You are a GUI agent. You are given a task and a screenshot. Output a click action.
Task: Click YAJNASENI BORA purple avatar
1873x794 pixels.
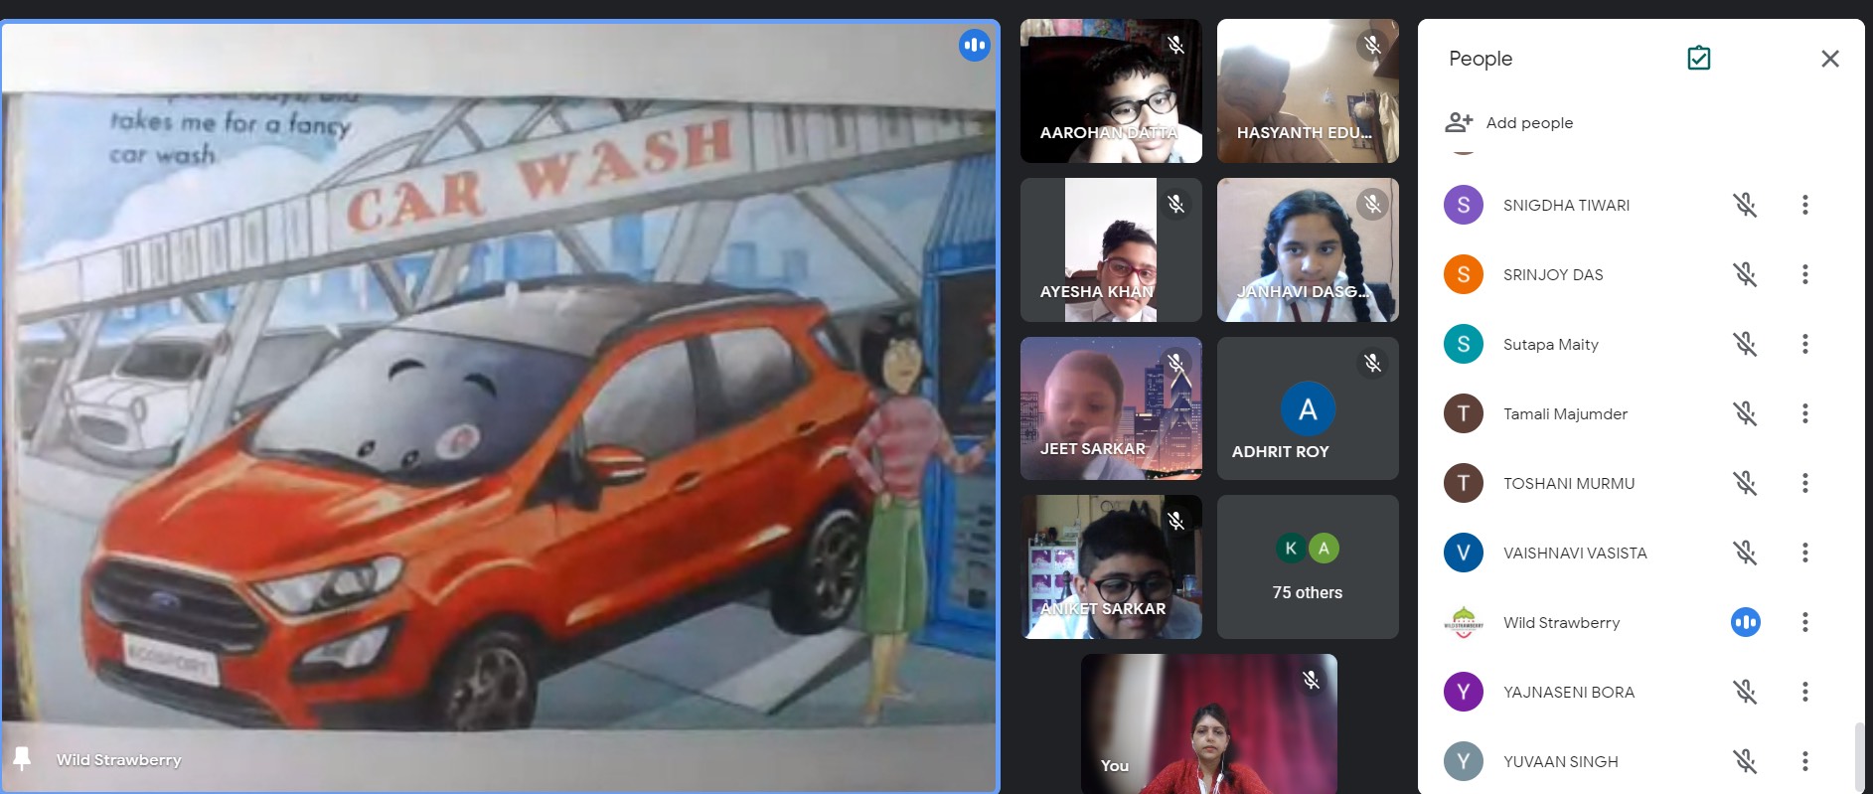(1464, 692)
